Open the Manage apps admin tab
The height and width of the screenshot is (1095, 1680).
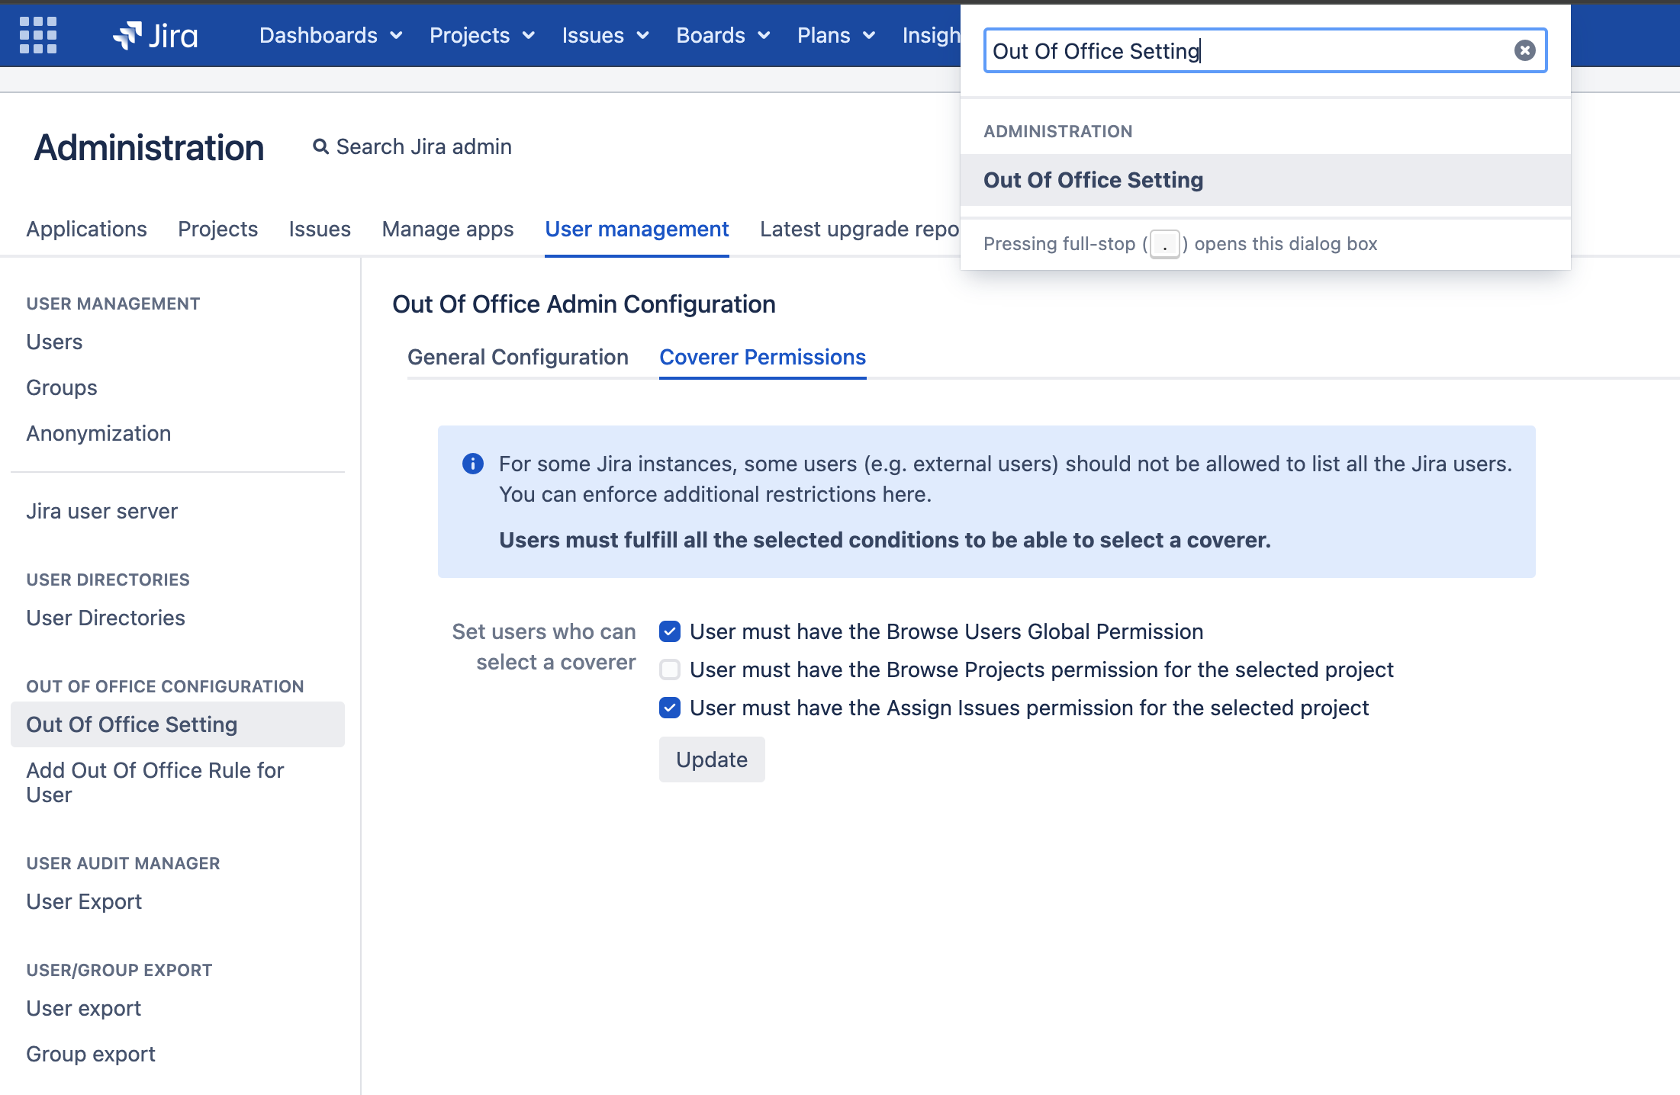(x=447, y=229)
